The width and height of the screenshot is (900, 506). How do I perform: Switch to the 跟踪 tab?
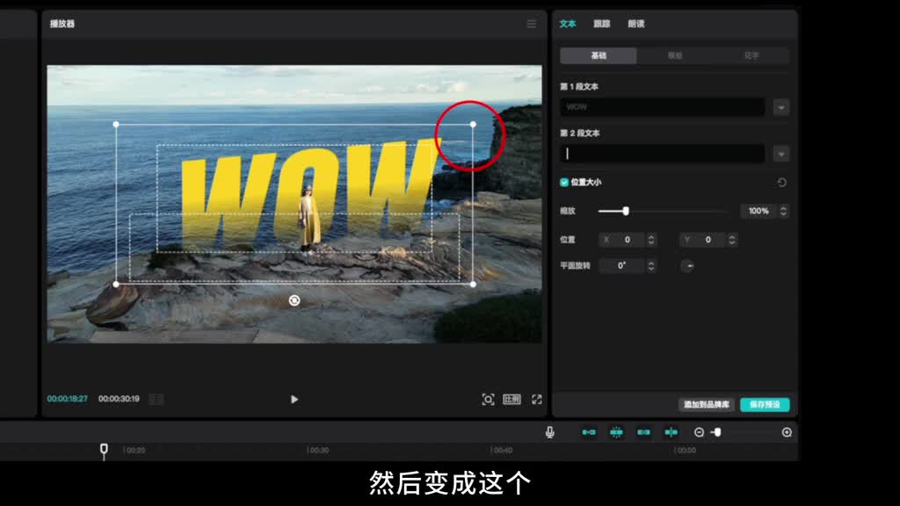(x=601, y=24)
